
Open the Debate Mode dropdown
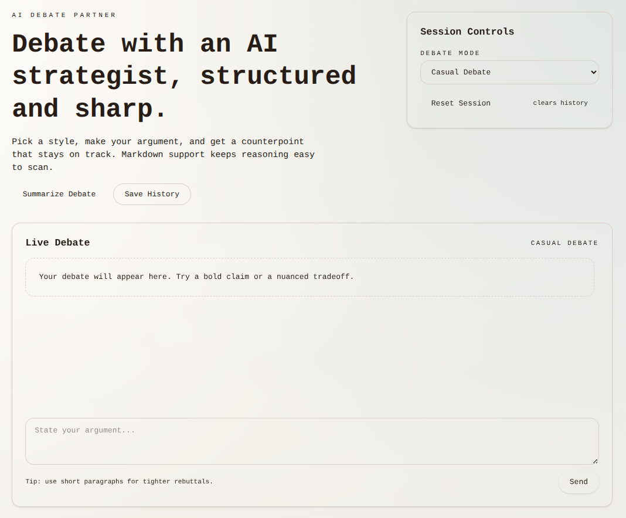509,72
